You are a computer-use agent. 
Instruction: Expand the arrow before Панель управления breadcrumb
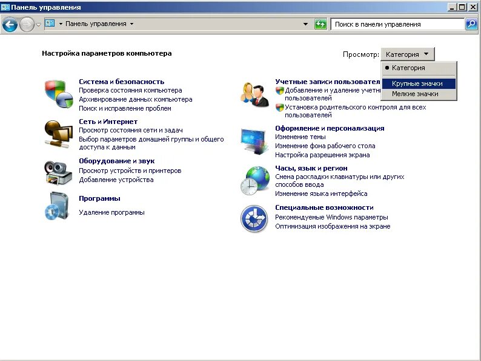coord(61,24)
